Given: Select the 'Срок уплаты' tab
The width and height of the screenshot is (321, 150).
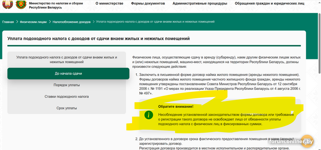Looking at the screenshot, I should [x=67, y=108].
